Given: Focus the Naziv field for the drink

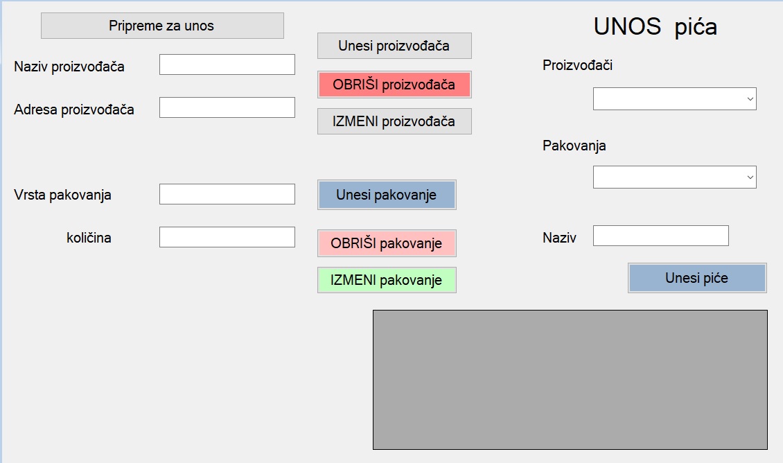Looking at the screenshot, I should click(x=660, y=236).
